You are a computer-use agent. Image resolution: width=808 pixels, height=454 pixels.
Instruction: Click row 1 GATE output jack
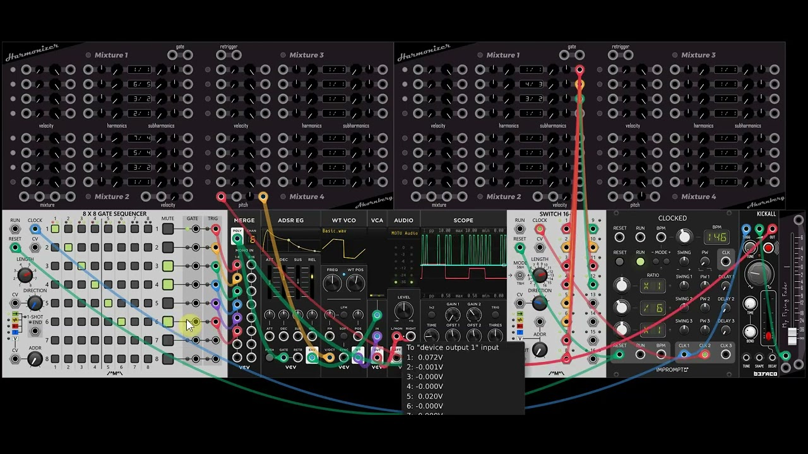coord(196,229)
